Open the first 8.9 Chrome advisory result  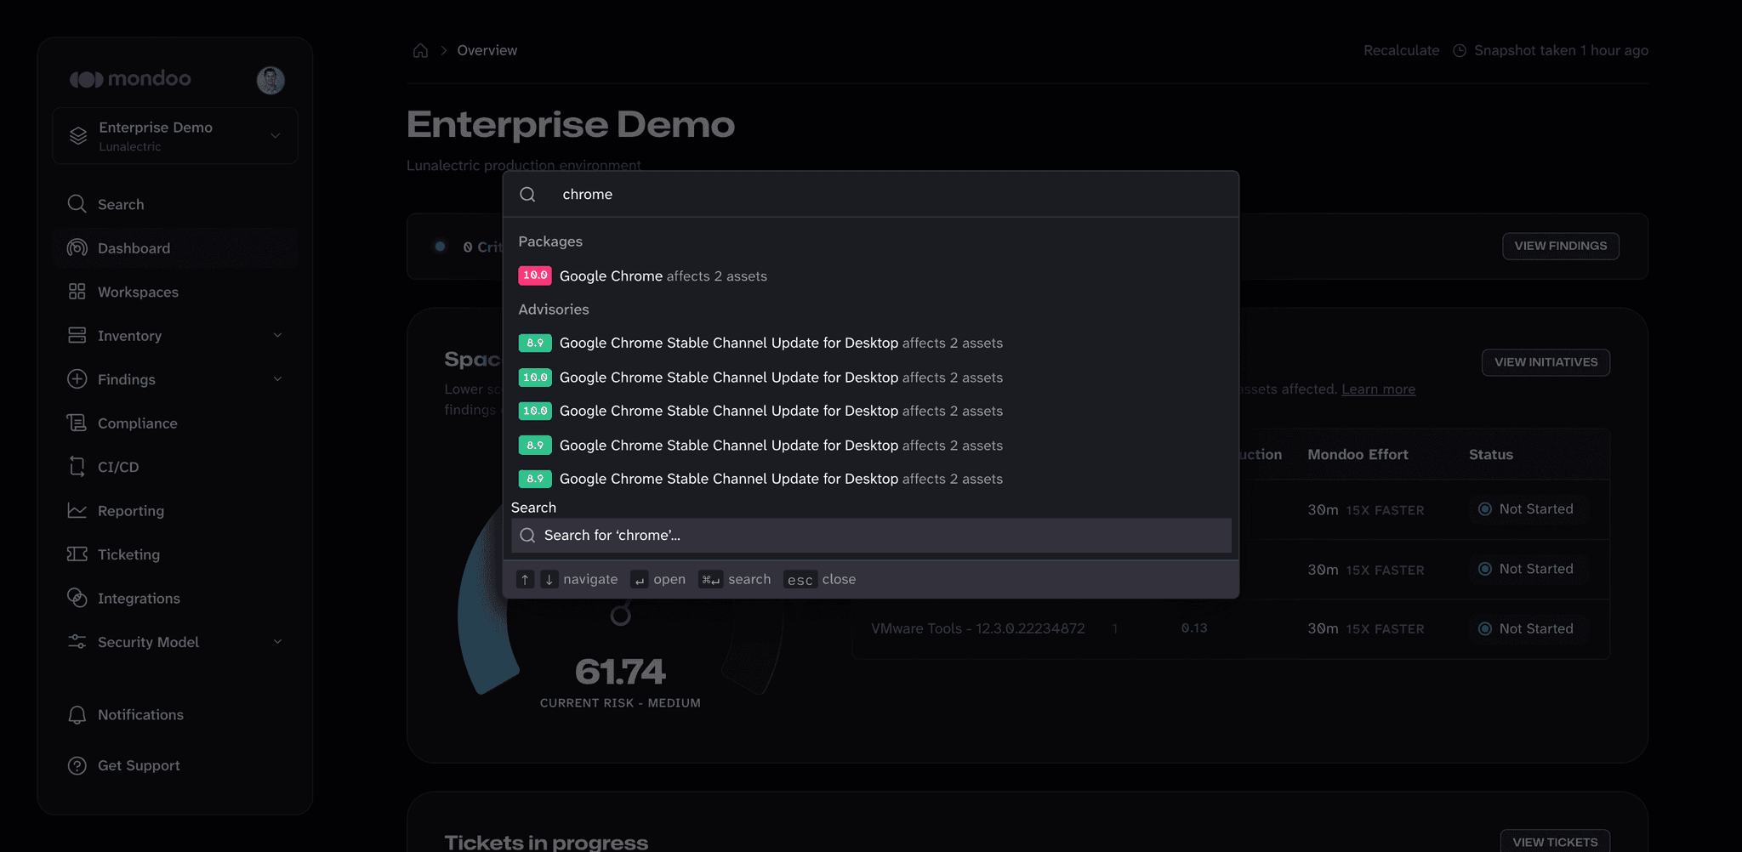click(x=871, y=343)
